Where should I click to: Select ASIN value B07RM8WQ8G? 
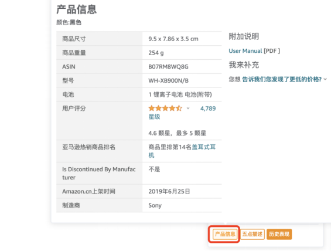pyautogui.click(x=168, y=67)
